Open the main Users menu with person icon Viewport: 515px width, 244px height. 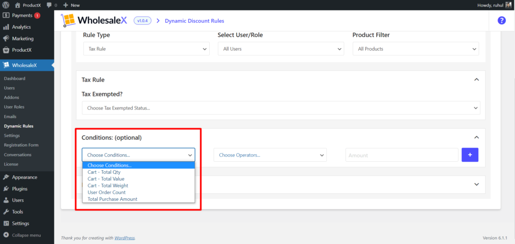(x=18, y=200)
